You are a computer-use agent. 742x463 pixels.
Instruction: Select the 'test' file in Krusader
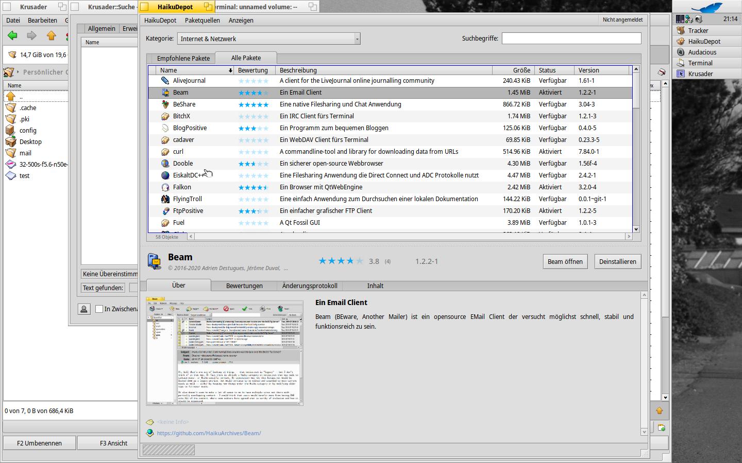pyautogui.click(x=24, y=176)
